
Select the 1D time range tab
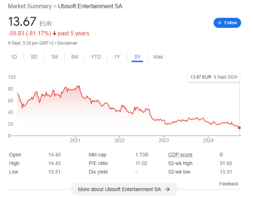point(14,57)
